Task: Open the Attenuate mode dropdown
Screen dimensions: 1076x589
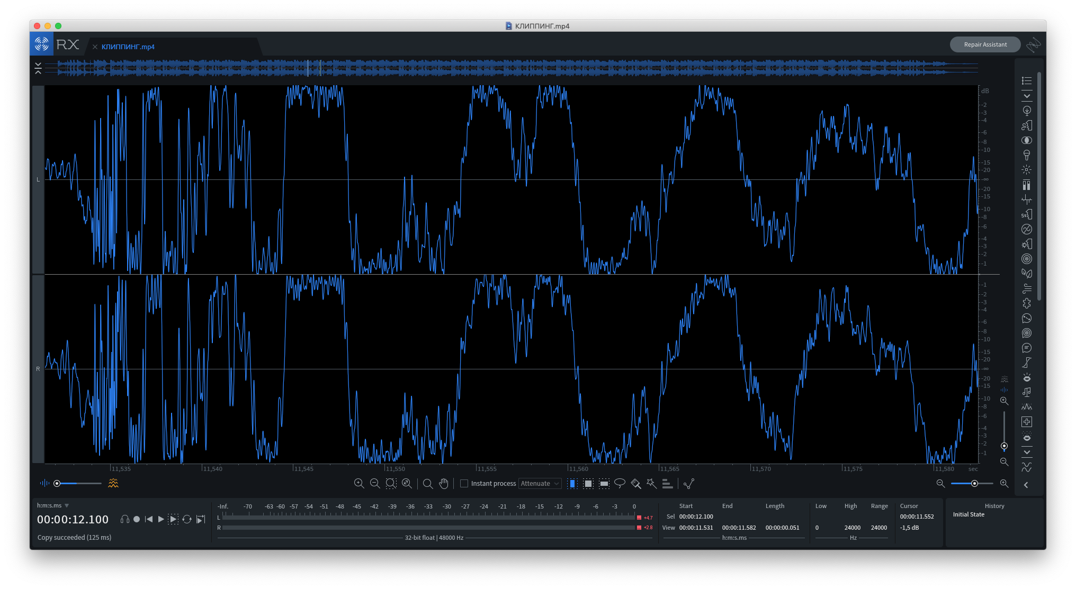Action: [x=540, y=483]
